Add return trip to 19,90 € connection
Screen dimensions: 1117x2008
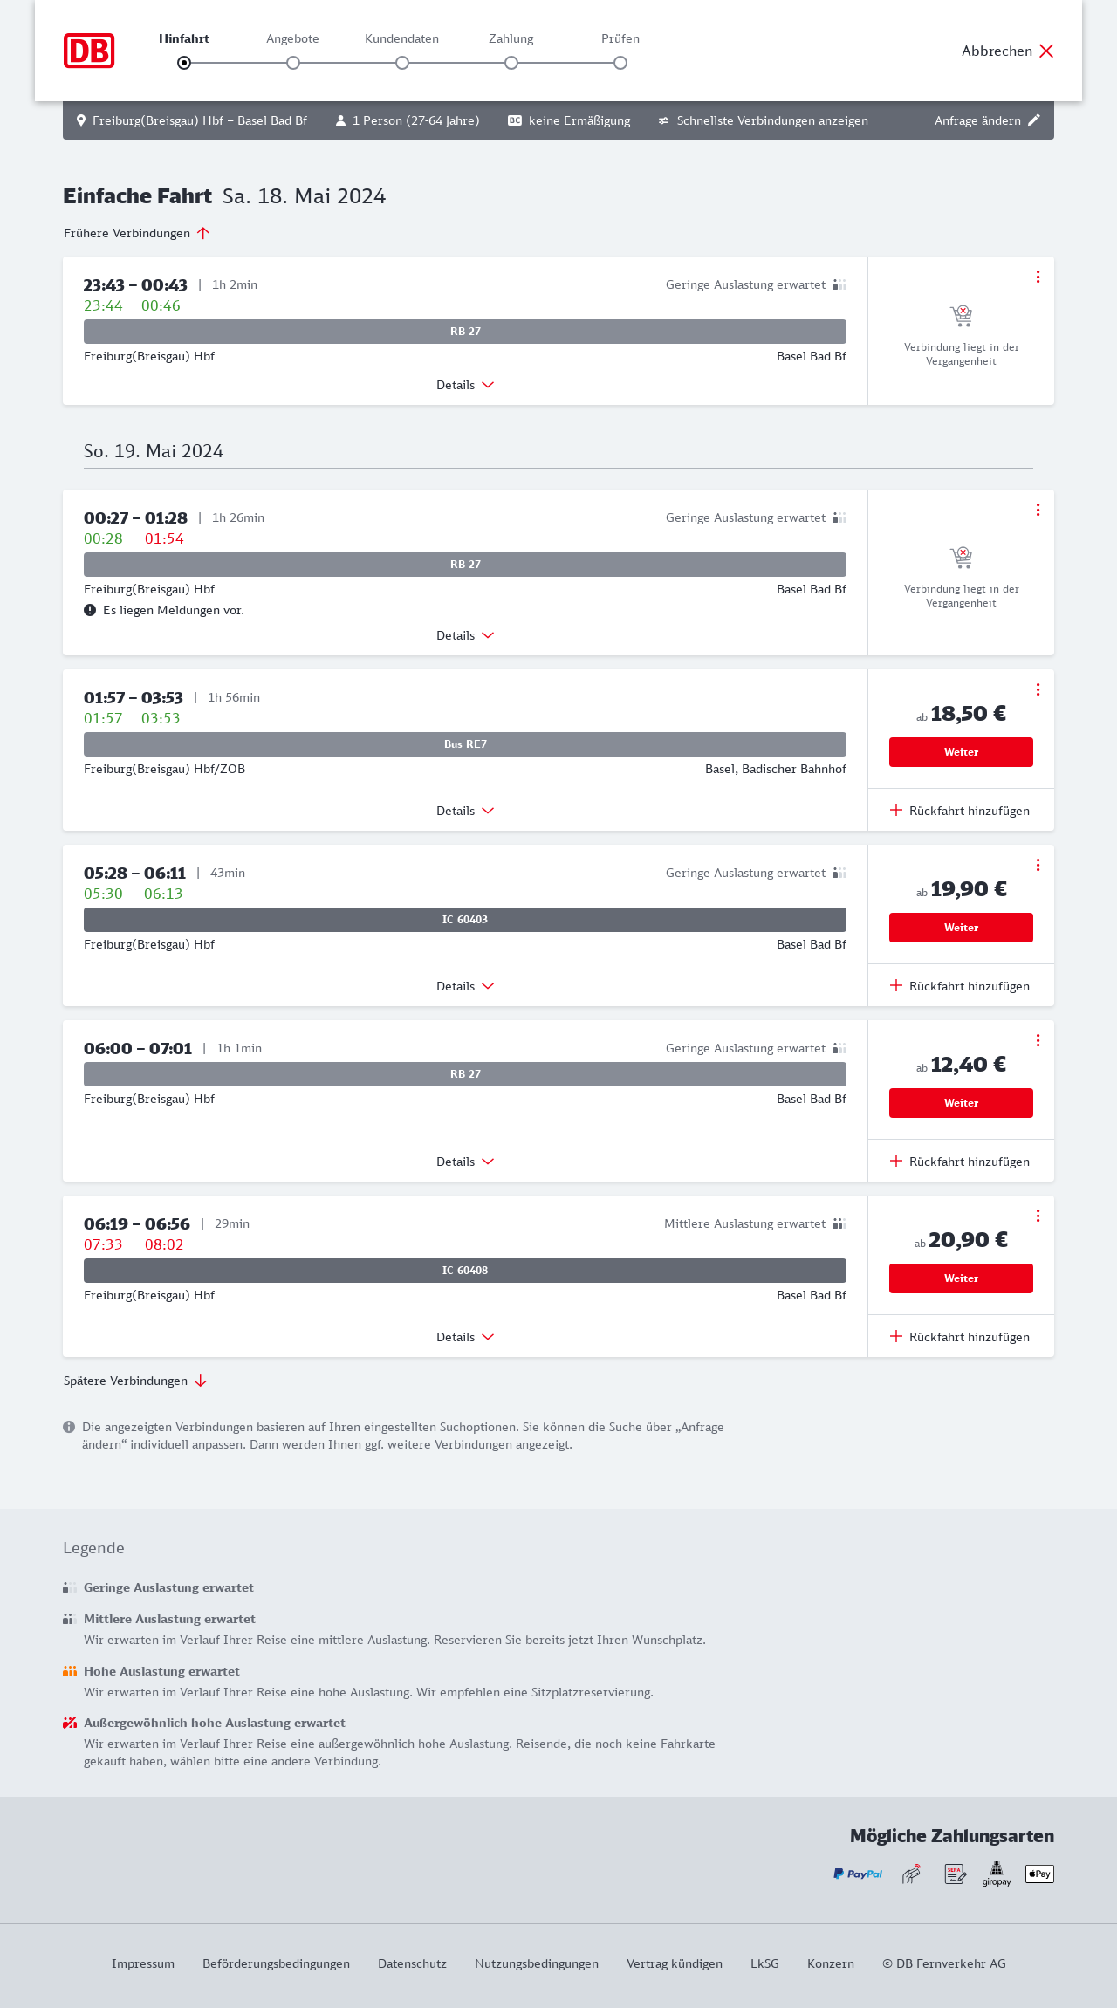click(x=960, y=986)
